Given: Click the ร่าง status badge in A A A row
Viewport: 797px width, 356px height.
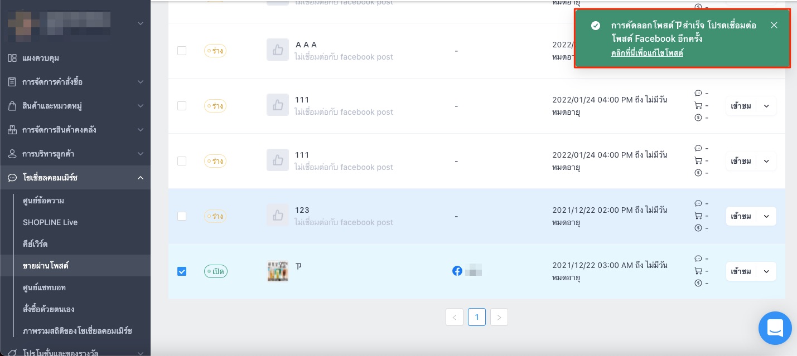Looking at the screenshot, I should tap(215, 51).
